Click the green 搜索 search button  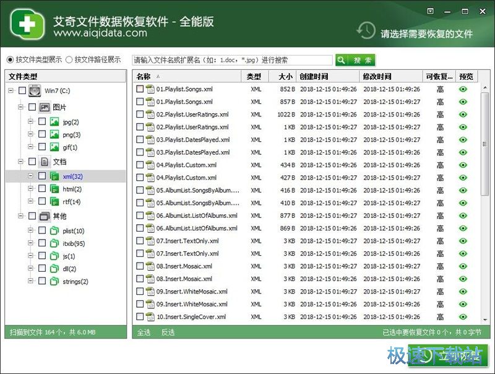(x=356, y=60)
